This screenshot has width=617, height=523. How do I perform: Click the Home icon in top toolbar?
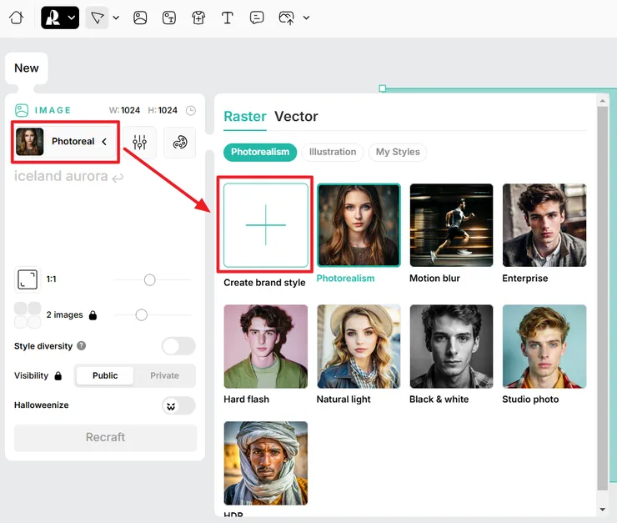pyautogui.click(x=16, y=18)
